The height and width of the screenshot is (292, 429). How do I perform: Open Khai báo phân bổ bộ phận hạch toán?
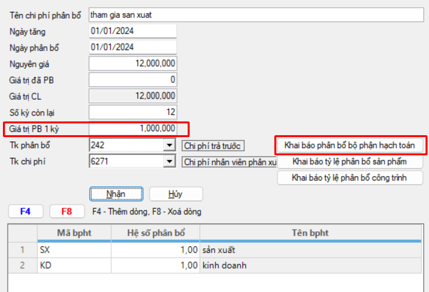(x=350, y=146)
